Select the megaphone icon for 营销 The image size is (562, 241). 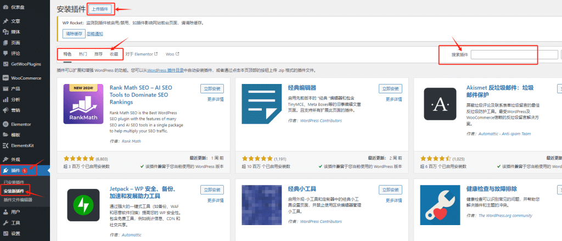click(x=5, y=110)
